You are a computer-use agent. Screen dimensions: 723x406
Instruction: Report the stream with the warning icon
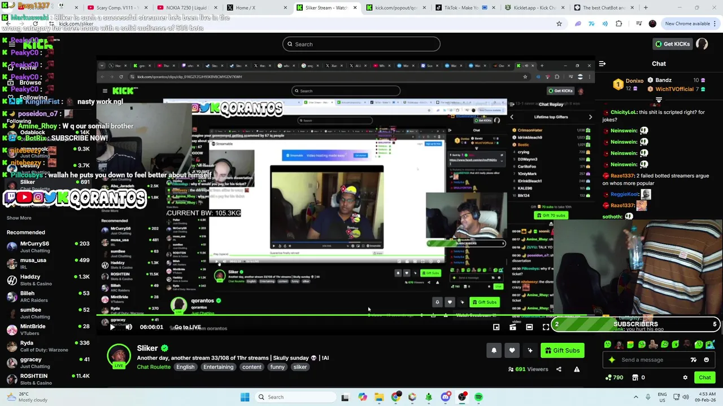[x=577, y=369]
